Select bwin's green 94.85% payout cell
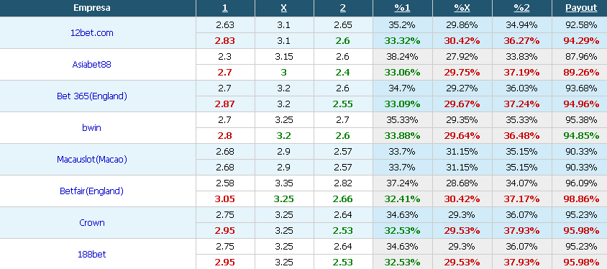The image size is (607, 269). point(581,136)
